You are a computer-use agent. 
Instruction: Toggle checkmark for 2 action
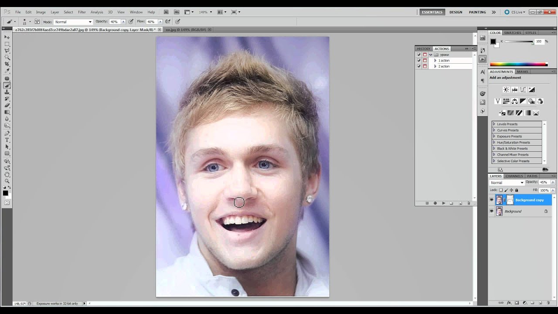coord(419,66)
